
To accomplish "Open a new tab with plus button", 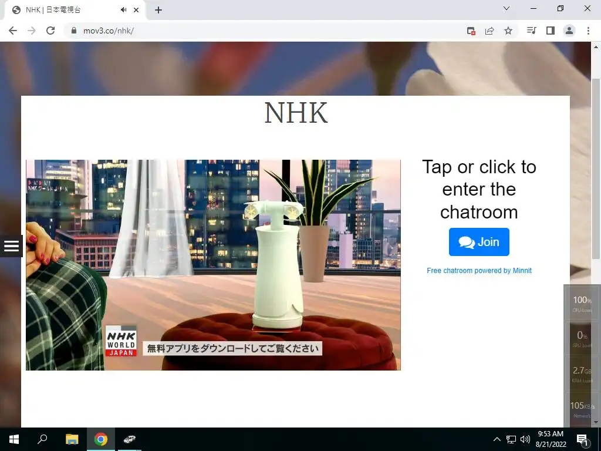I will (158, 10).
